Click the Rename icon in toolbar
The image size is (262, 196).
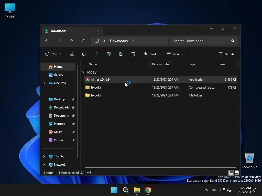[108, 54]
